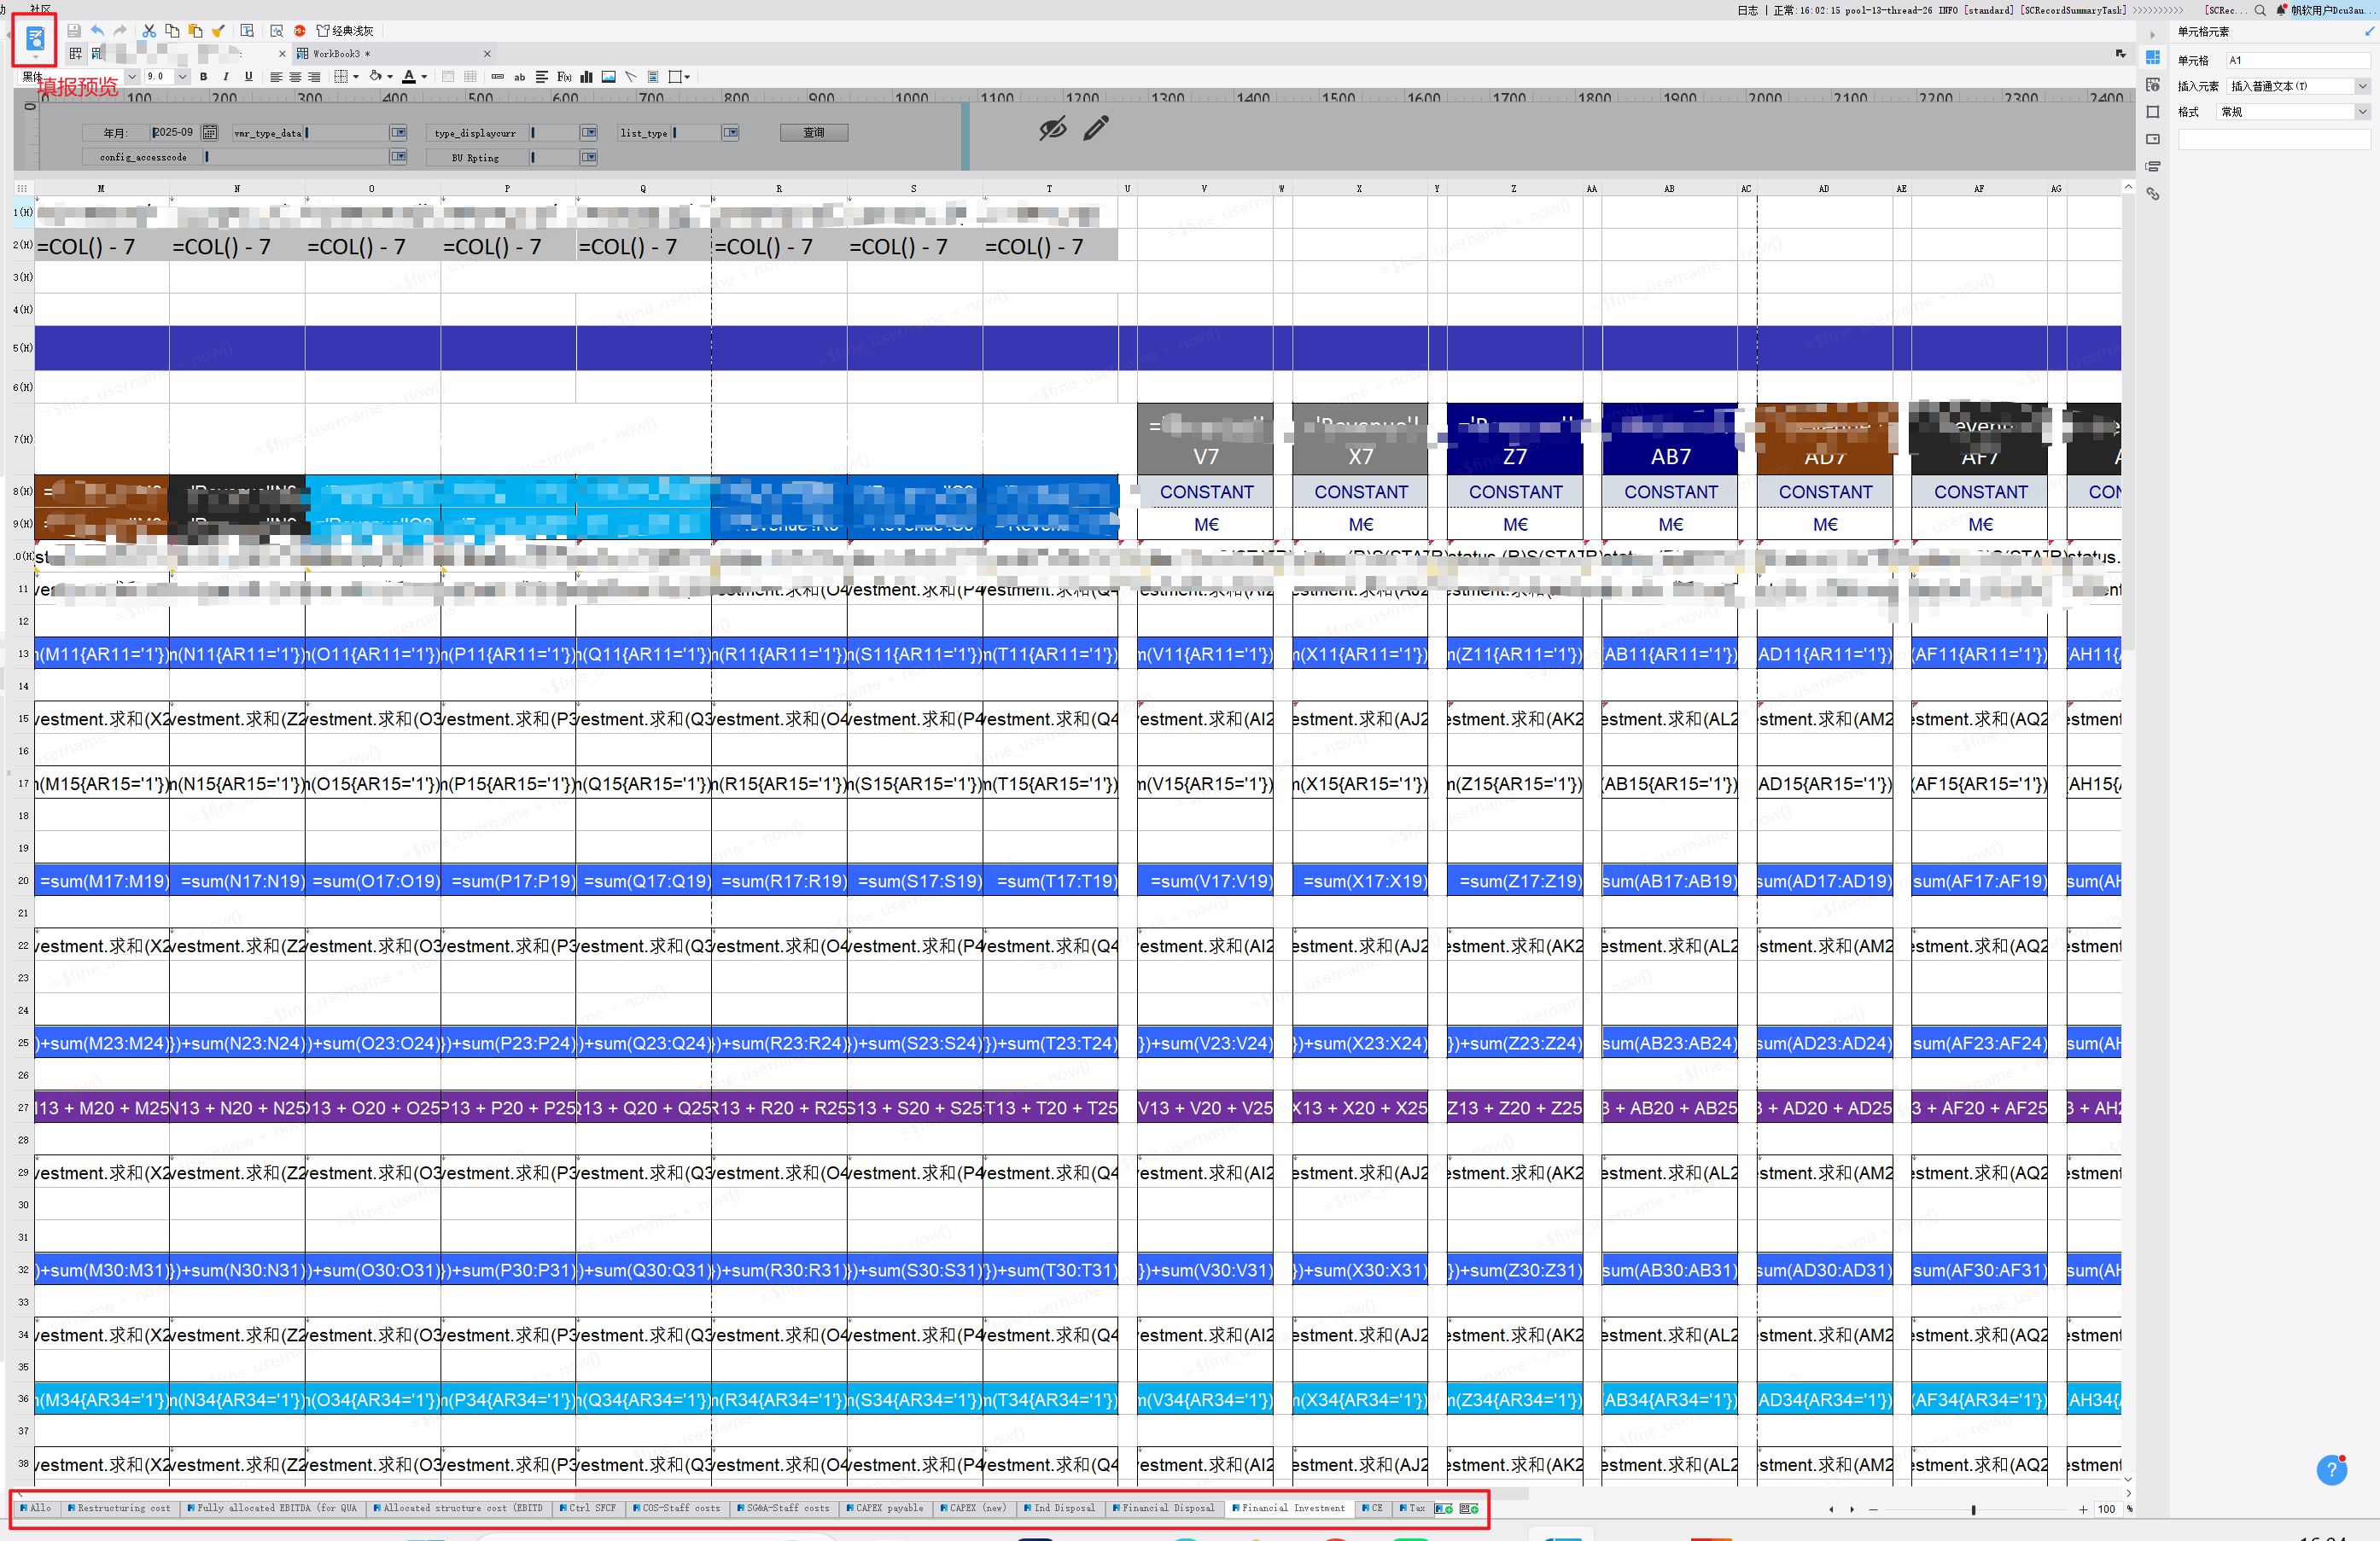Screen dimensions: 2380x1541
Task: Click the insert formula F(x) icon
Action: [x=564, y=77]
